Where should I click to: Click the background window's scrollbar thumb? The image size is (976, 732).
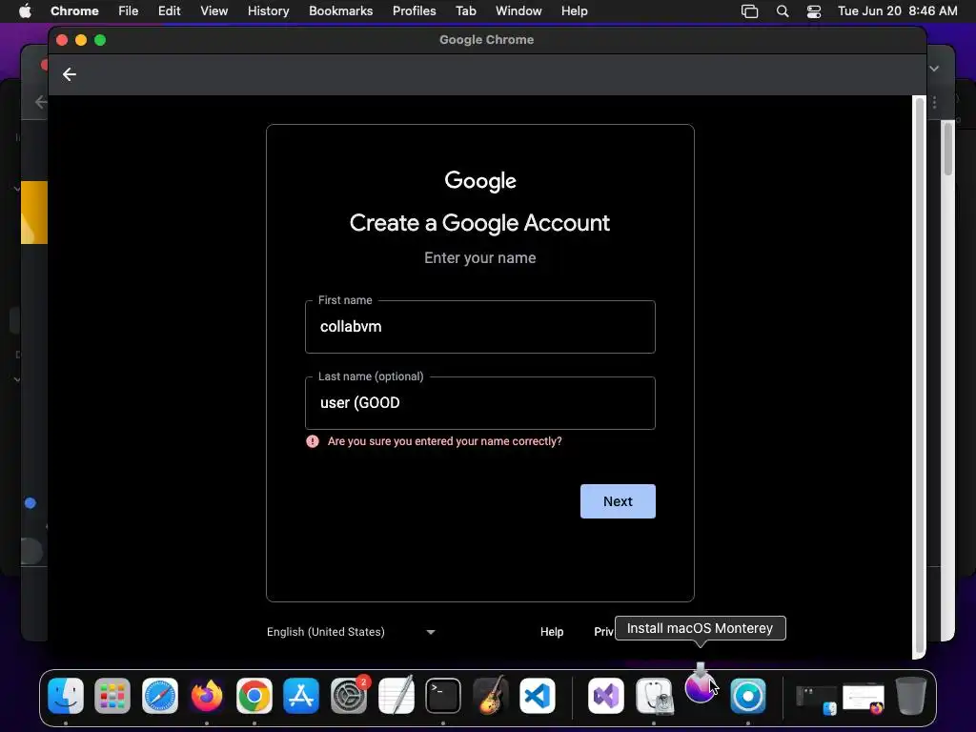click(948, 149)
